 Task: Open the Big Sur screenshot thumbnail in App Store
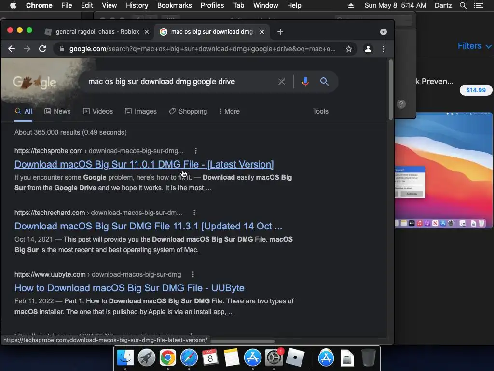pos(444,171)
